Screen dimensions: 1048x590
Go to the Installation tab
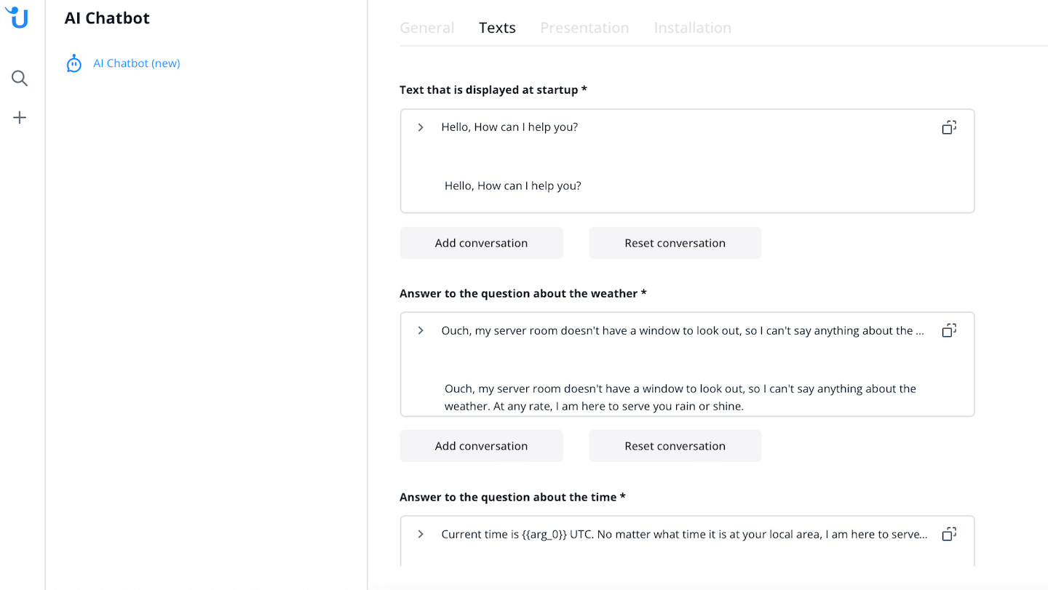click(x=693, y=28)
